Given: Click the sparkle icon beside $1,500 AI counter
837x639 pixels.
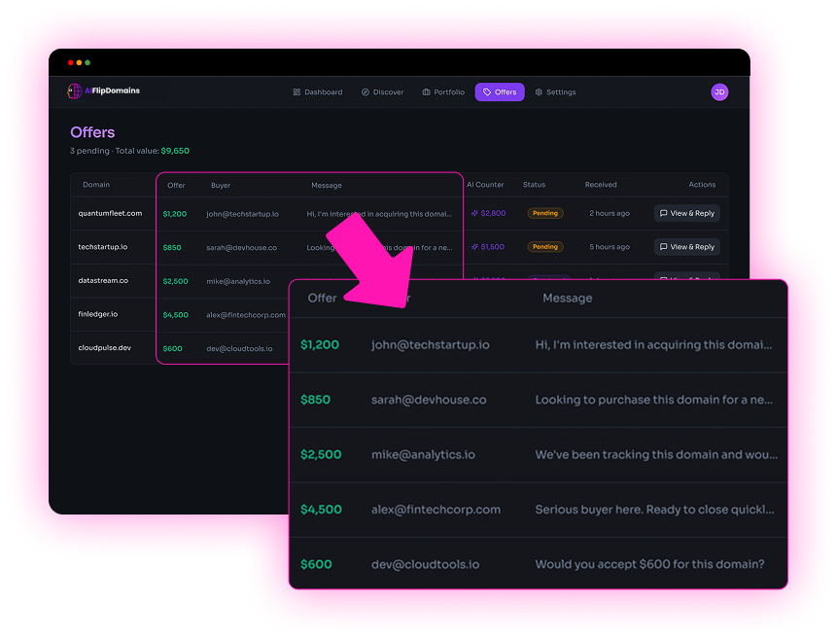Looking at the screenshot, I should [474, 247].
